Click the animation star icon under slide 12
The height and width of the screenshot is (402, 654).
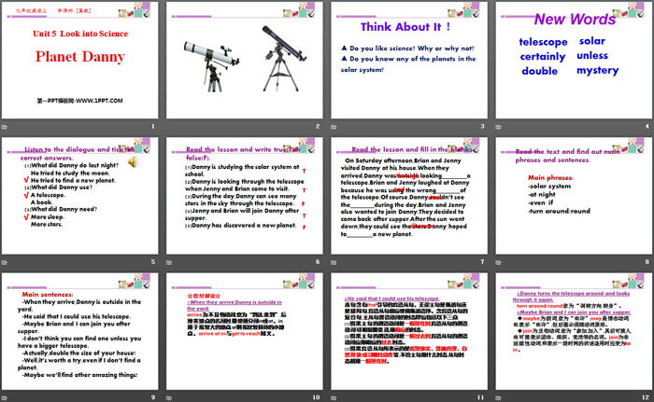tap(499, 398)
